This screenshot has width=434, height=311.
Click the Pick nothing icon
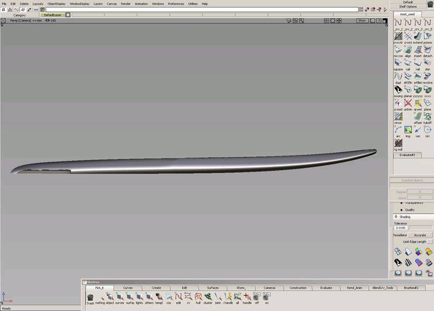click(x=100, y=297)
